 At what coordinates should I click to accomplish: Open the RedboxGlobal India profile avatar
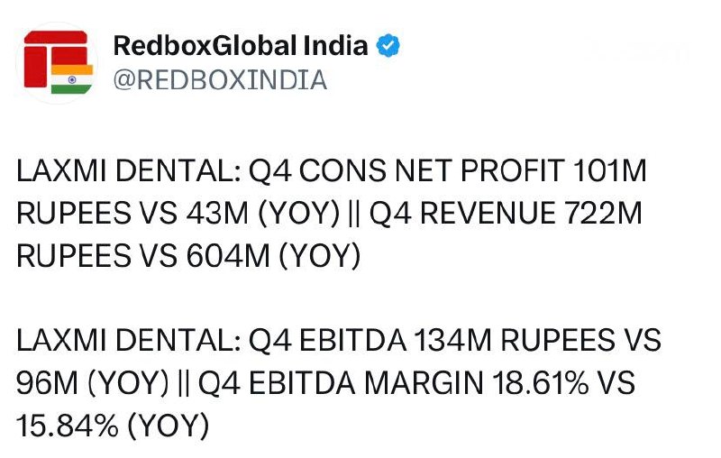(x=57, y=63)
